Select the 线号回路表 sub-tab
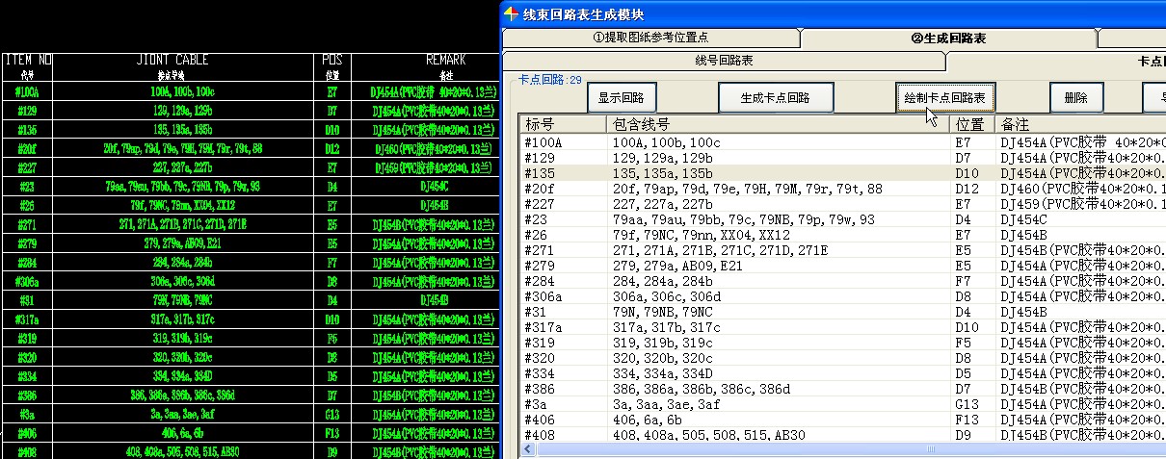 pos(724,61)
